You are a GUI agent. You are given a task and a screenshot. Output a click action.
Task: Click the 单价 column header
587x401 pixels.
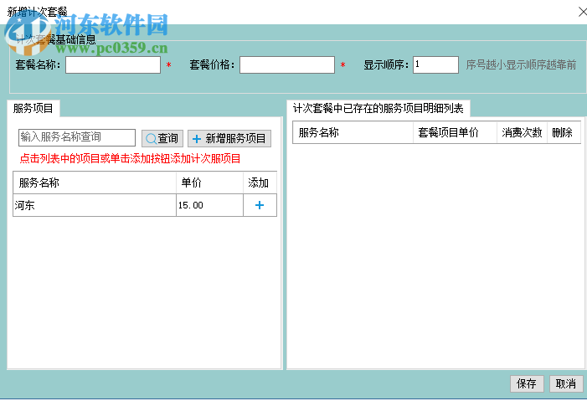click(x=209, y=183)
